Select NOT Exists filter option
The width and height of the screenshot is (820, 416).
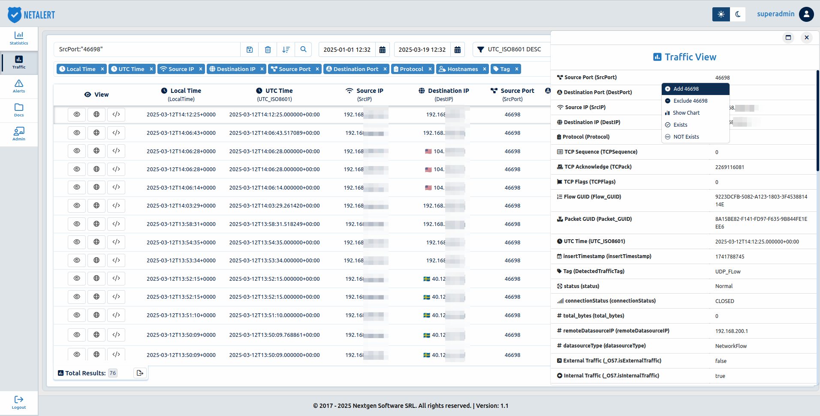coord(695,137)
